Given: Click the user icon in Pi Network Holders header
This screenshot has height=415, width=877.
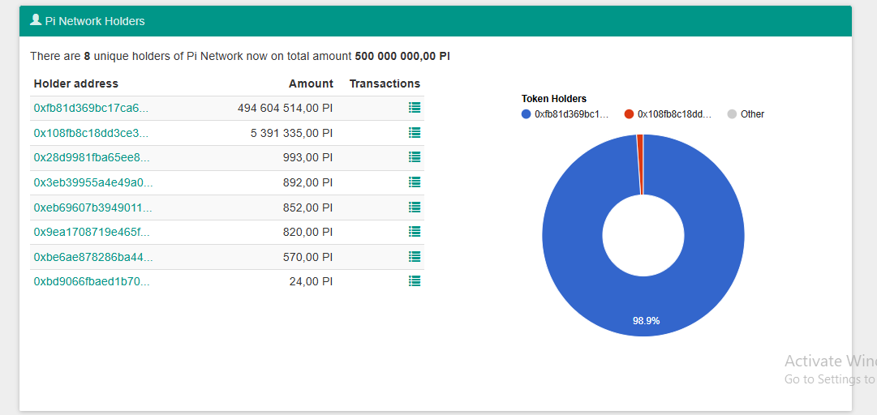Looking at the screenshot, I should 36,20.
